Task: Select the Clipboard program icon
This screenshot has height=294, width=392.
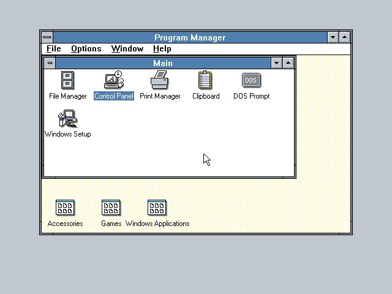Action: [206, 81]
